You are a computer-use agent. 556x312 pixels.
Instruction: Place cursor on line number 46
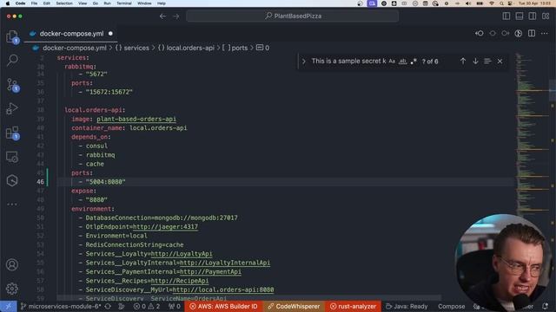click(40, 182)
